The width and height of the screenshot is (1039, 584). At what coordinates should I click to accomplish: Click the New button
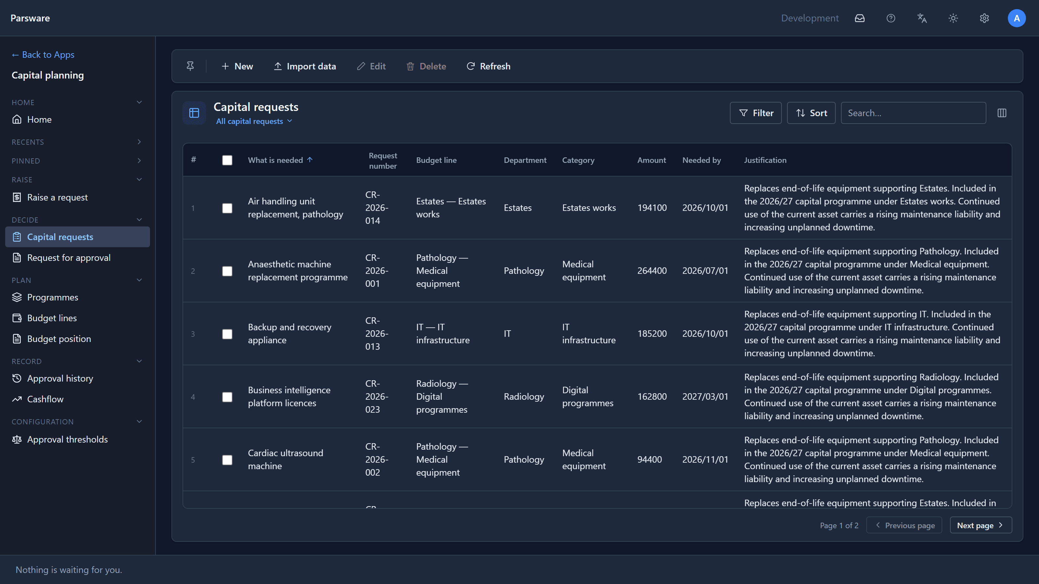tap(237, 66)
